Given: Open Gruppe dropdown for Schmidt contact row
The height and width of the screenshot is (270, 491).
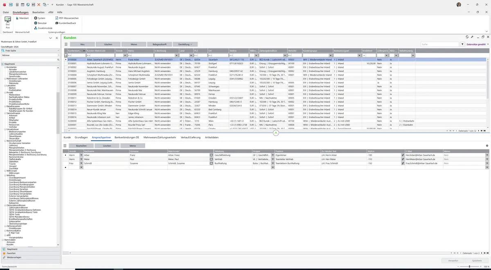Looking at the screenshot, I should [x=272, y=164].
